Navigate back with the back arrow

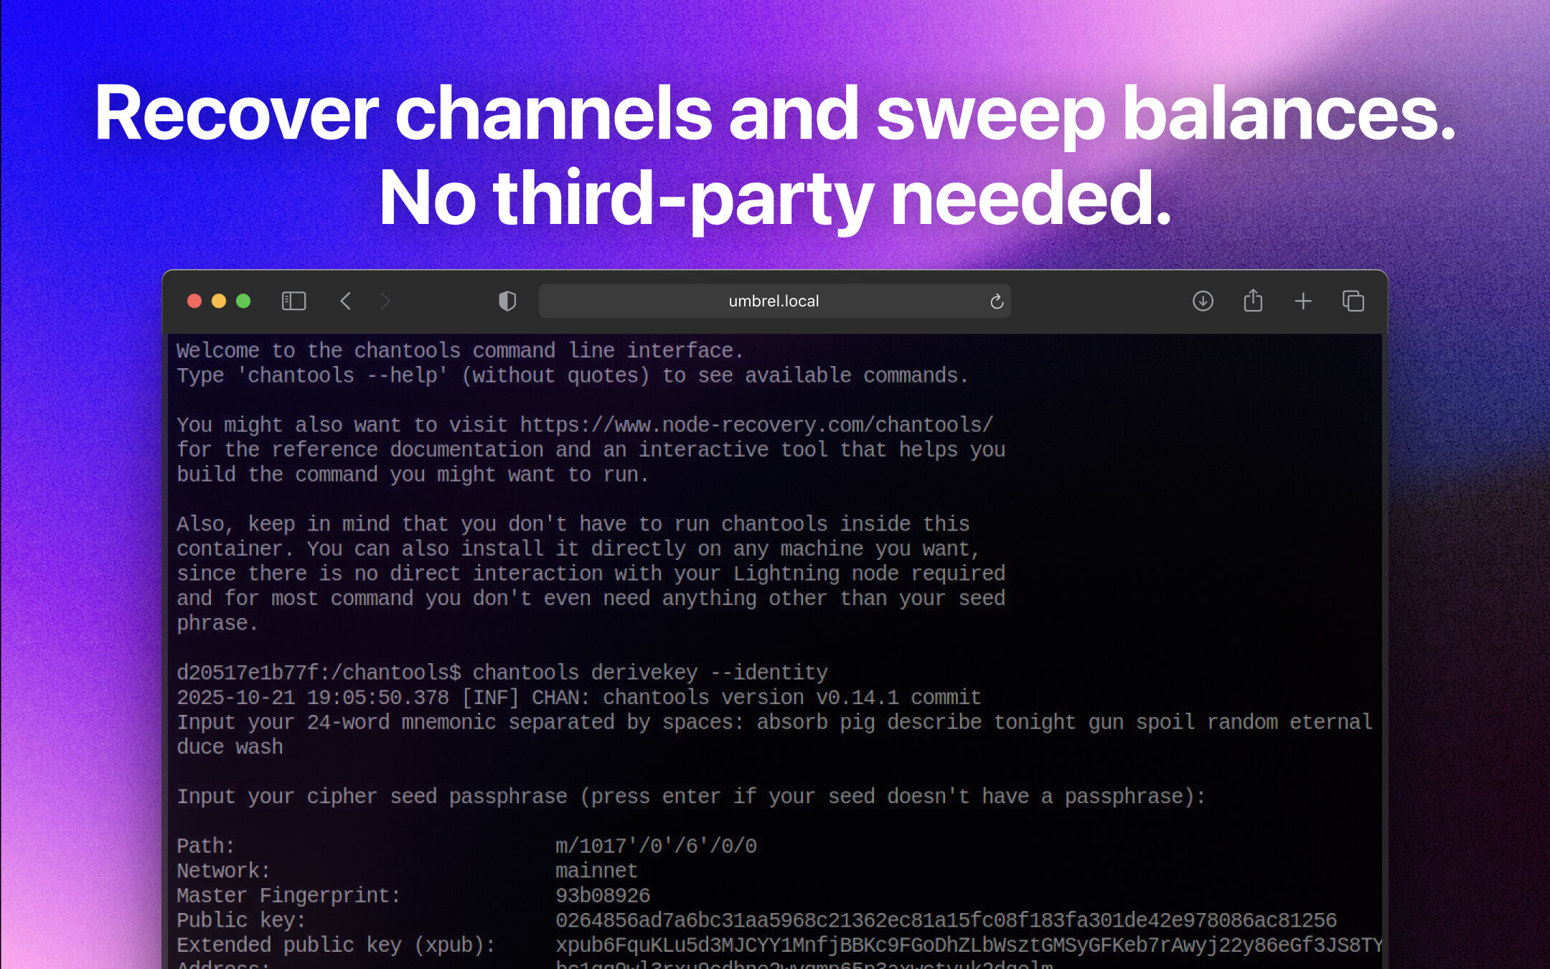pos(346,301)
